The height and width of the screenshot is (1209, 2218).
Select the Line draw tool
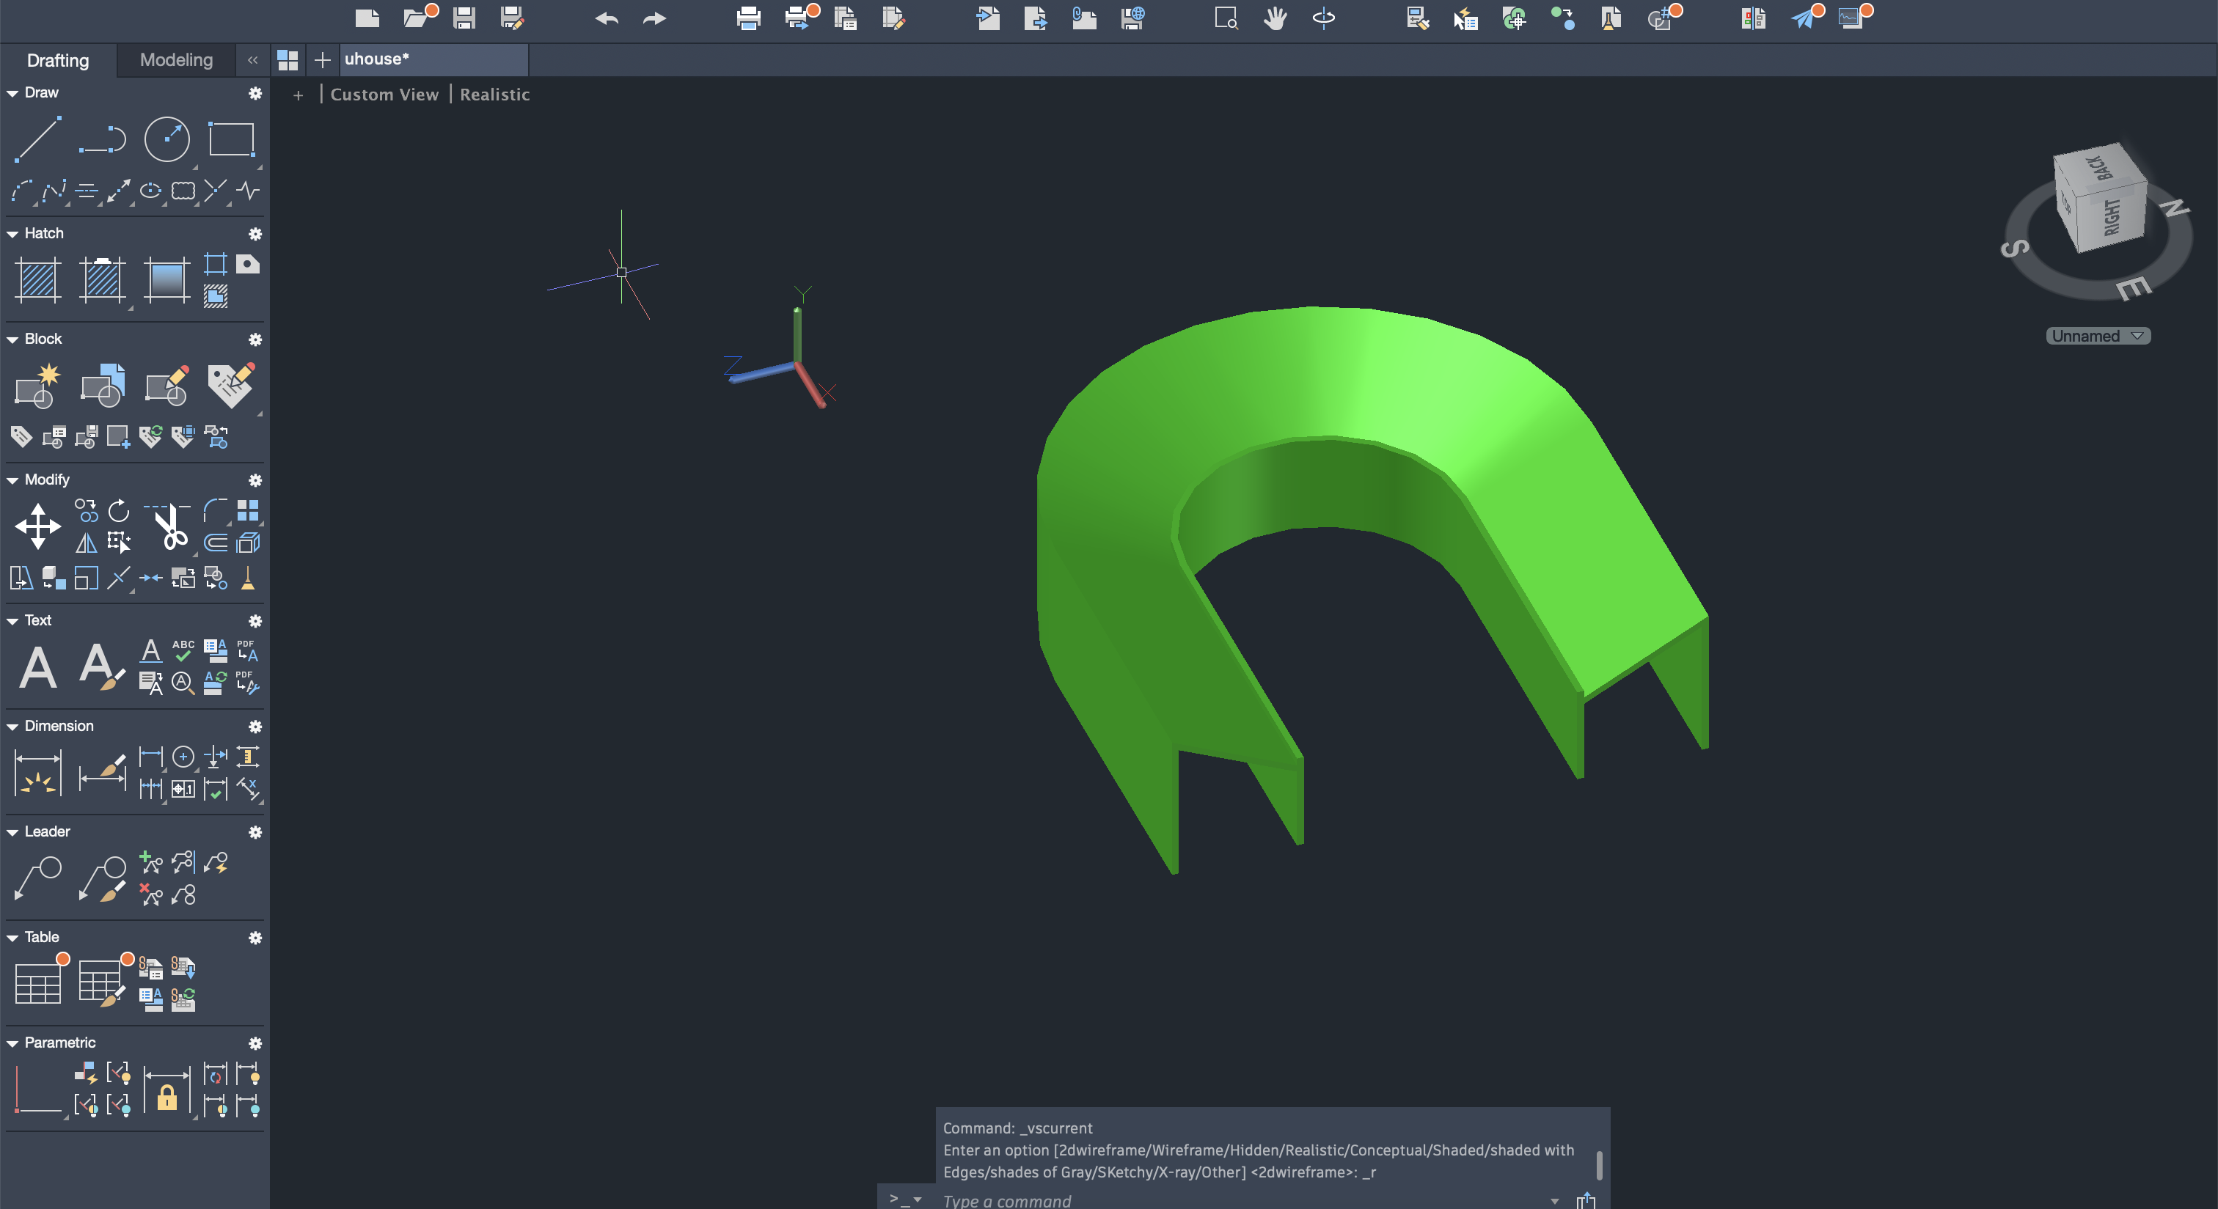[x=38, y=139]
